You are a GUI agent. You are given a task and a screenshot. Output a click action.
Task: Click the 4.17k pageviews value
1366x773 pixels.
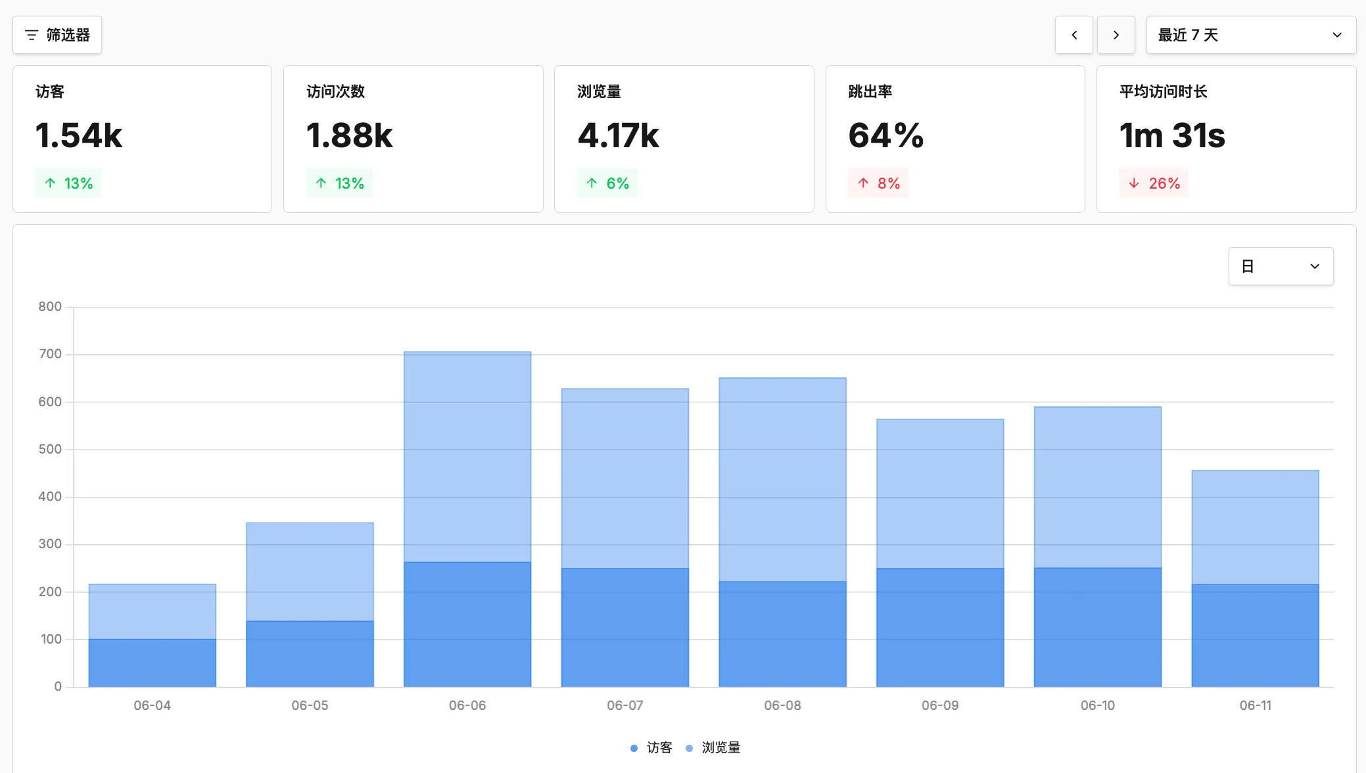coord(619,135)
